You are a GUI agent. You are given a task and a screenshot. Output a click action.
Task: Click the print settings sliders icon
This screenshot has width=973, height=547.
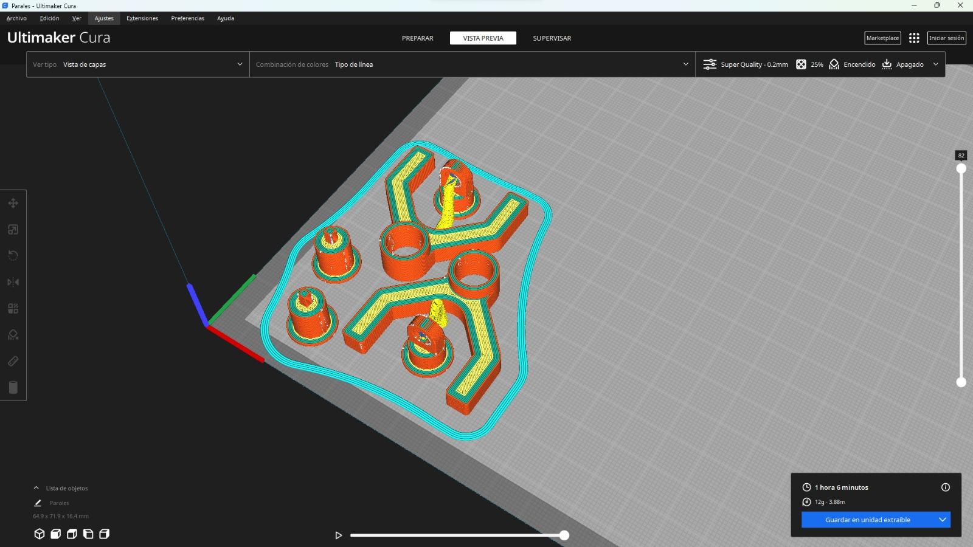[x=710, y=64]
